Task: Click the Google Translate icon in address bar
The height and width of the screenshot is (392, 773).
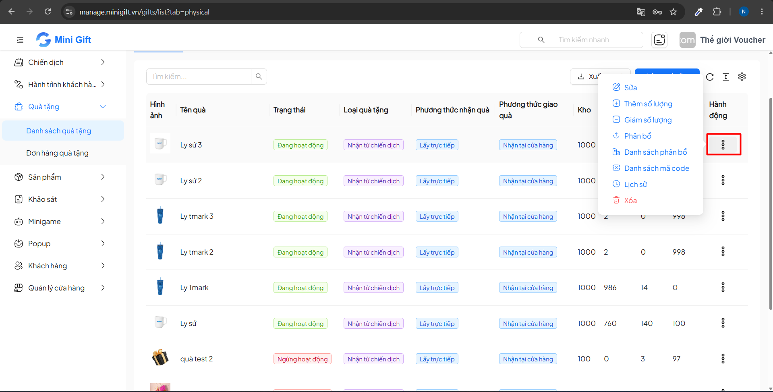Action: point(641,12)
